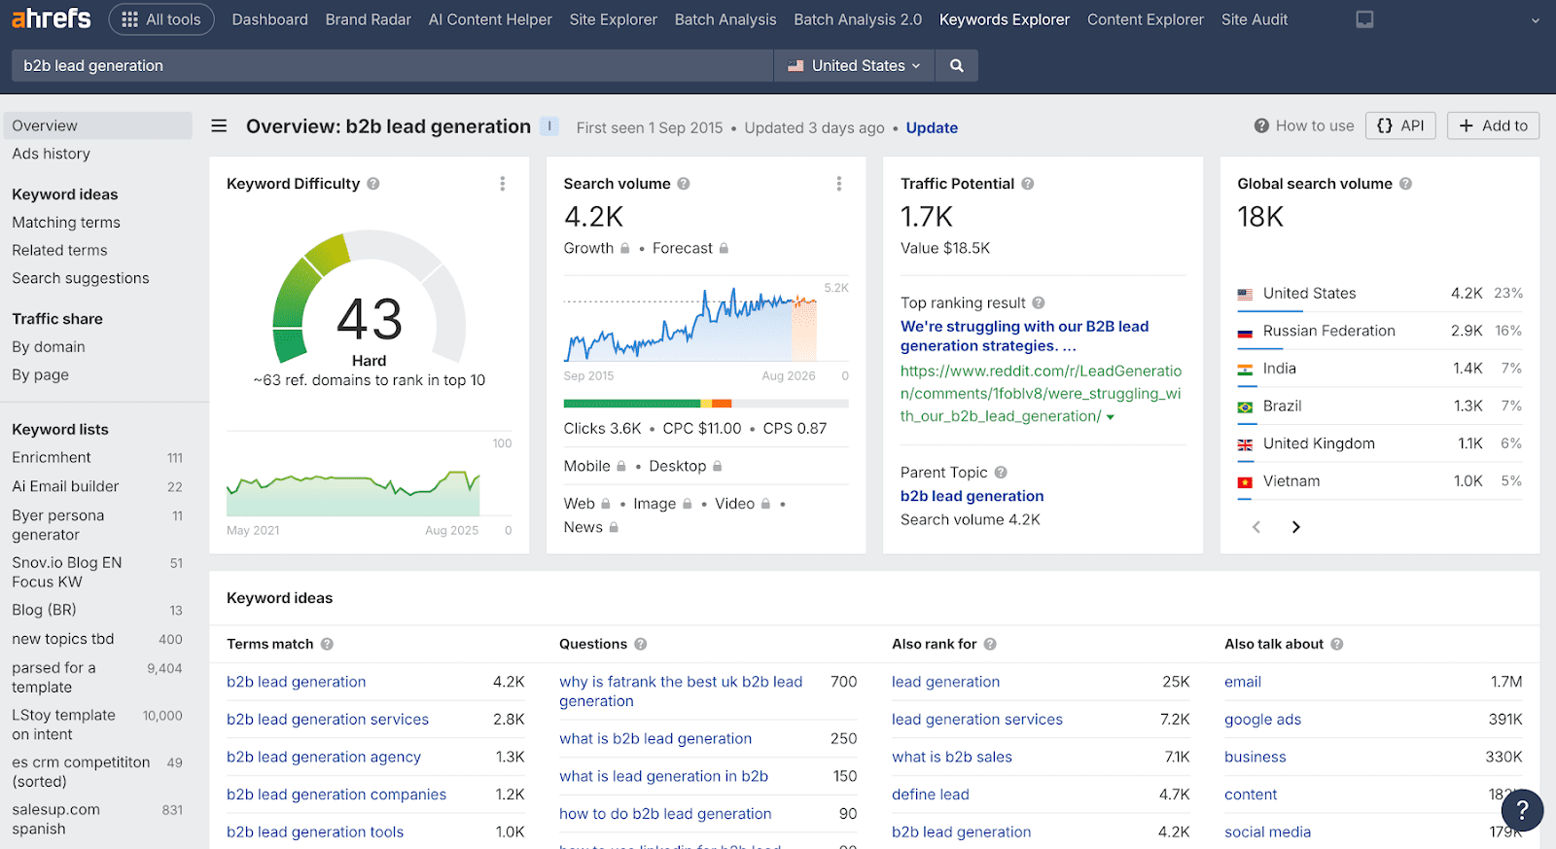This screenshot has width=1556, height=849.
Task: Click the search magnifier icon
Action: pos(957,66)
